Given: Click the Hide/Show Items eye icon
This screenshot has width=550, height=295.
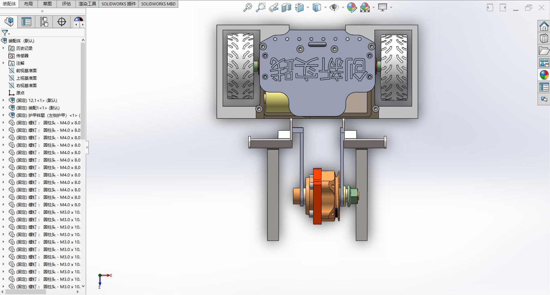Looking at the screenshot, I should (x=334, y=7).
